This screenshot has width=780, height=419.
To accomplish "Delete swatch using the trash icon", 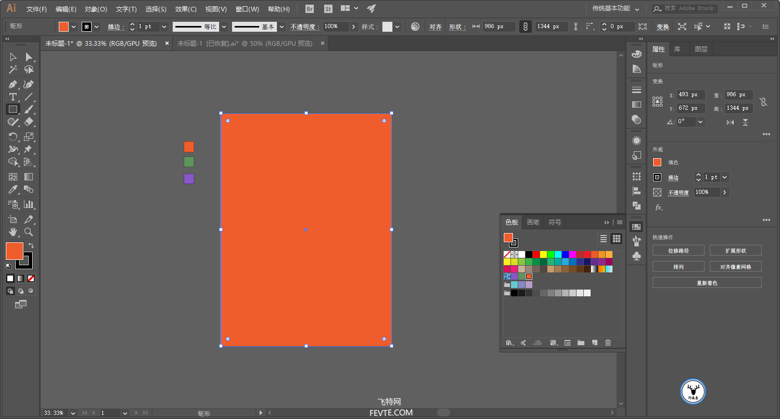I will coord(608,343).
